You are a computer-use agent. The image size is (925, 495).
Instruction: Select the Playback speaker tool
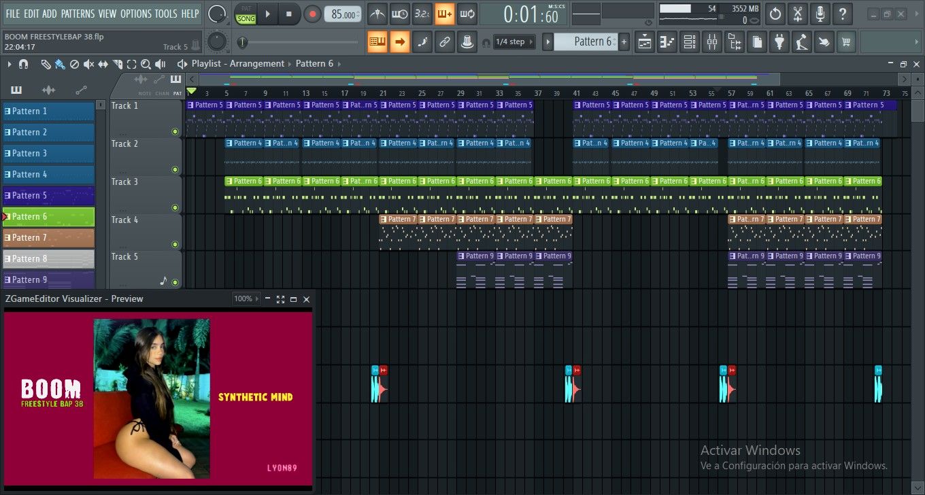pyautogui.click(x=161, y=64)
